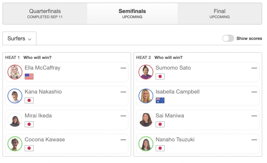Expand Mirai Ikeda's score dash

point(123,116)
